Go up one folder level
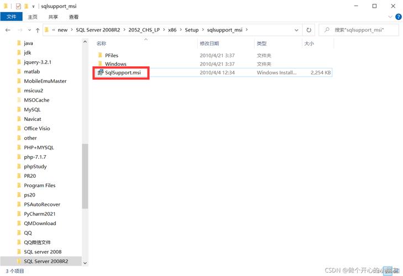 tap(38, 30)
